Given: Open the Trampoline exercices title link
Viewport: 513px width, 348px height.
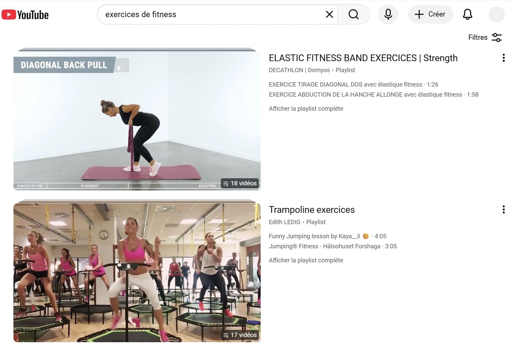Looking at the screenshot, I should point(311,209).
